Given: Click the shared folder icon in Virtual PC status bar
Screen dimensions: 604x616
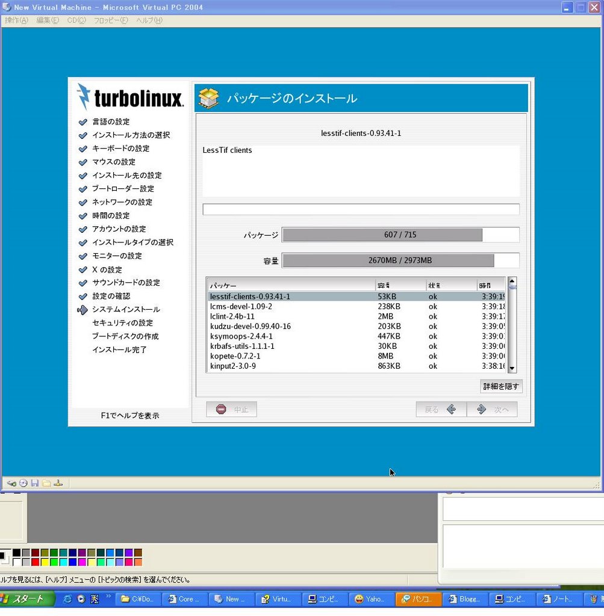Looking at the screenshot, I should coord(46,483).
